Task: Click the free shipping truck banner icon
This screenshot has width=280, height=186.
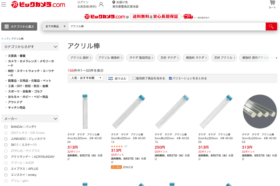Action: click(188, 17)
